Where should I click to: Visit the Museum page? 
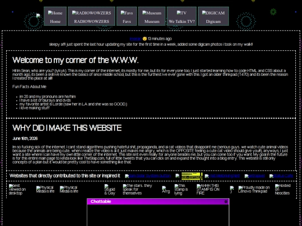coord(152,16)
